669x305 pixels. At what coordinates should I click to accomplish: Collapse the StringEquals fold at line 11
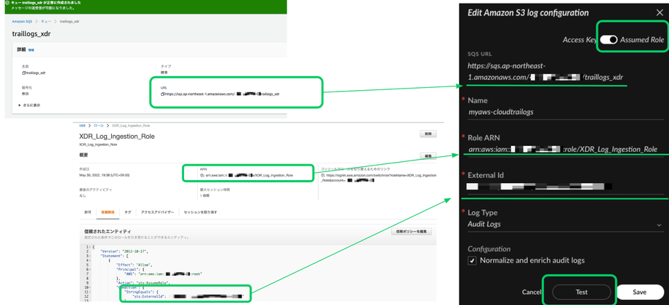(x=89, y=291)
